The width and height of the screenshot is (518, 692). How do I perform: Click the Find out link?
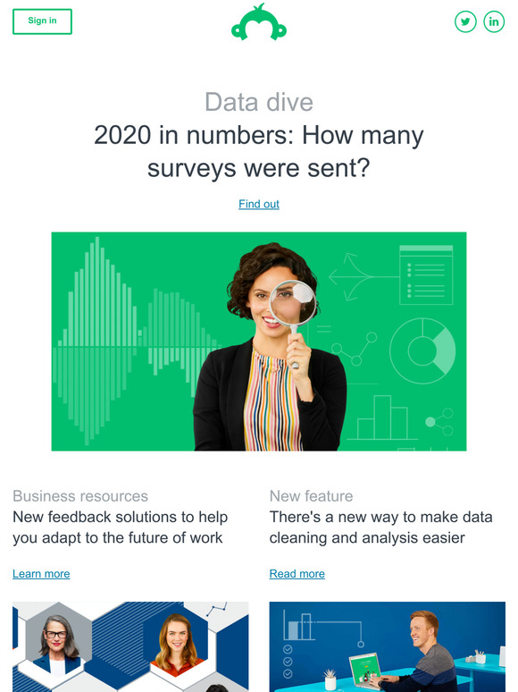[259, 204]
